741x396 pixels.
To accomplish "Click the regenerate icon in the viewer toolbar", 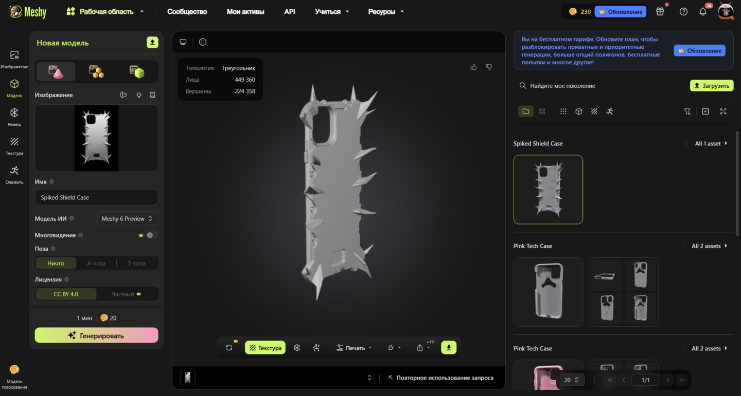I will pos(230,348).
